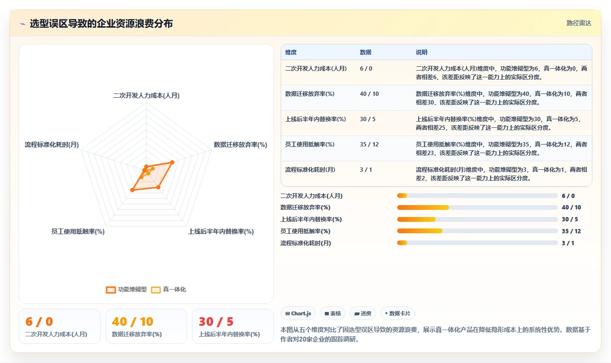
Task: Click the 二次开发人力成本 progress bar
Action: [477, 196]
